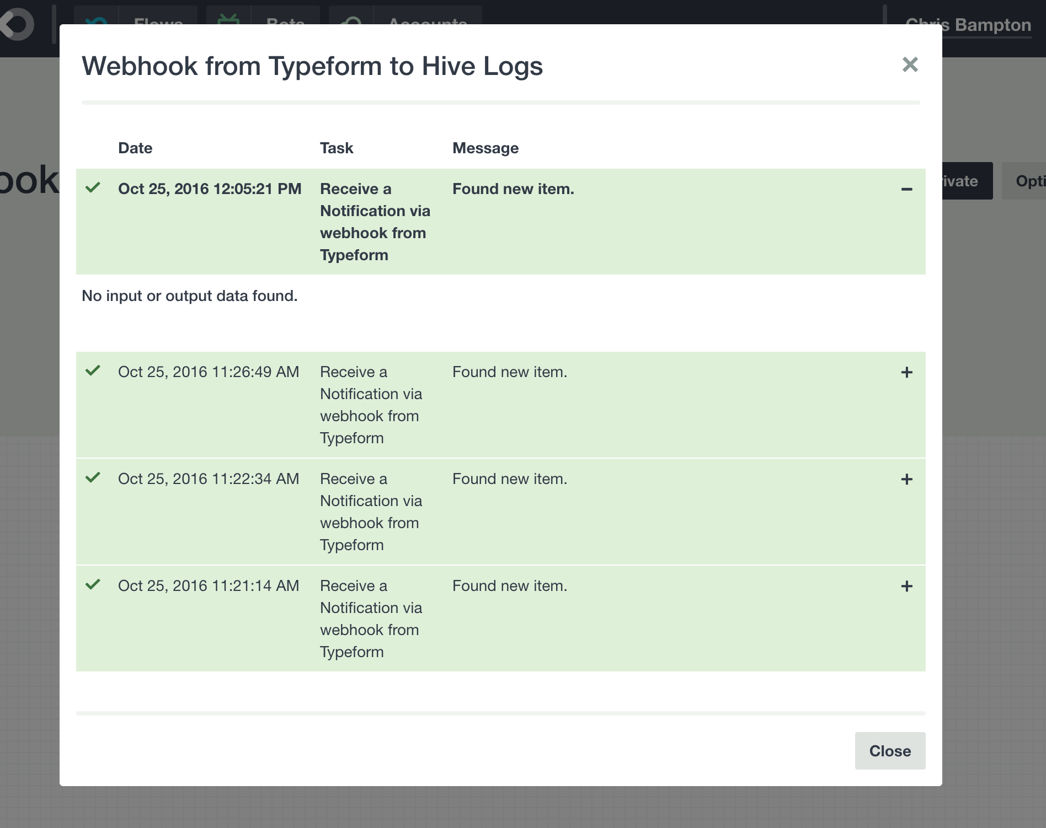Close the Hive Logs dialog with X
Viewport: 1046px width, 828px height.
coord(910,64)
